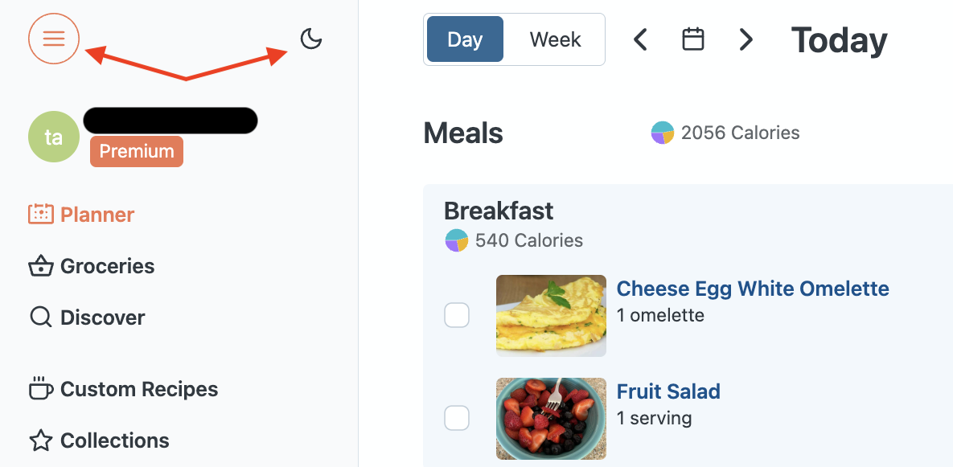
Task: Click the 'ta' user avatar
Action: point(54,137)
